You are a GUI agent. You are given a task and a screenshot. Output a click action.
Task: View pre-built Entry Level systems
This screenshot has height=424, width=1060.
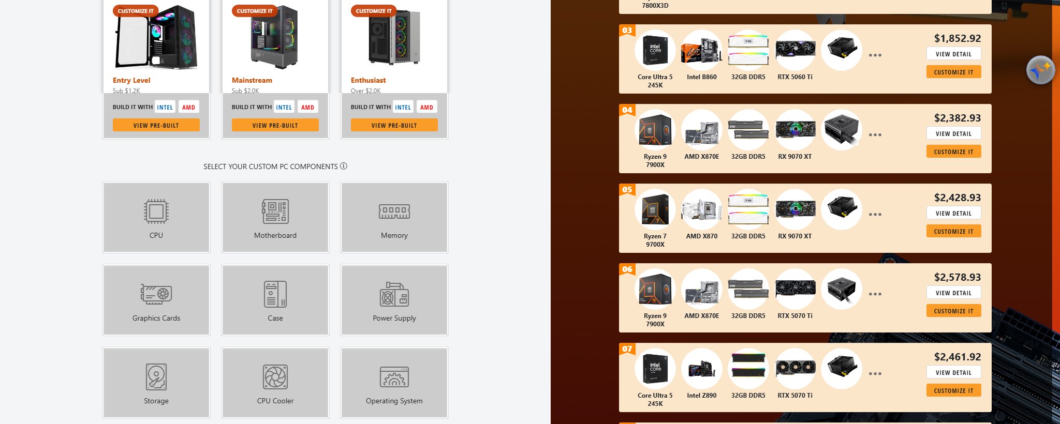pyautogui.click(x=156, y=125)
